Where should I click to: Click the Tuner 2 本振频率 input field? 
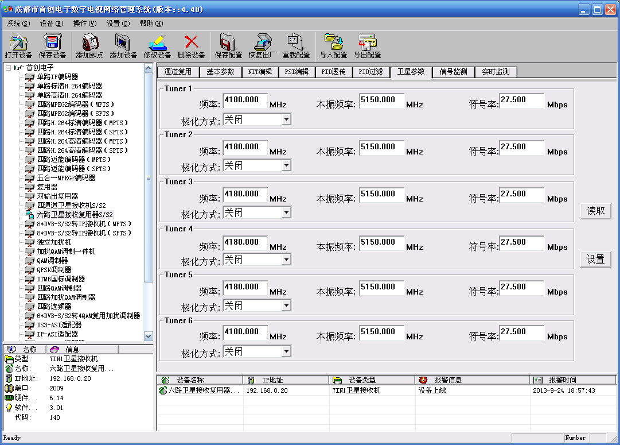pyautogui.click(x=381, y=147)
